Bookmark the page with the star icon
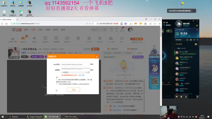 (6, 24)
